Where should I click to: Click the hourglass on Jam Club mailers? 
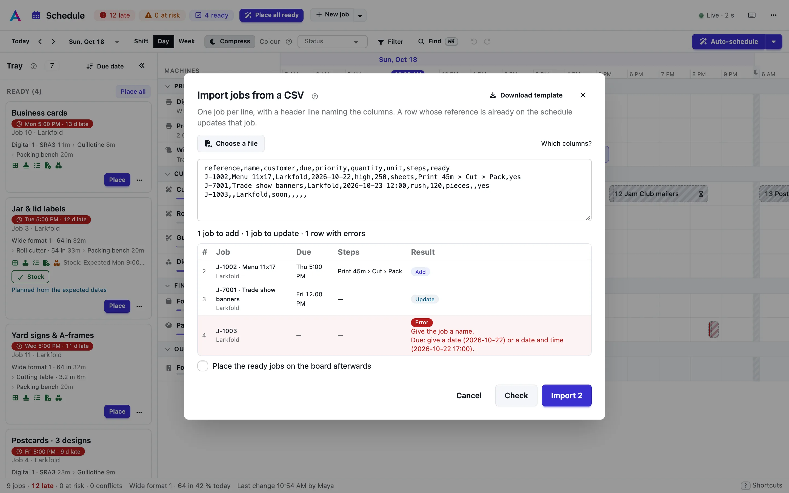click(701, 194)
